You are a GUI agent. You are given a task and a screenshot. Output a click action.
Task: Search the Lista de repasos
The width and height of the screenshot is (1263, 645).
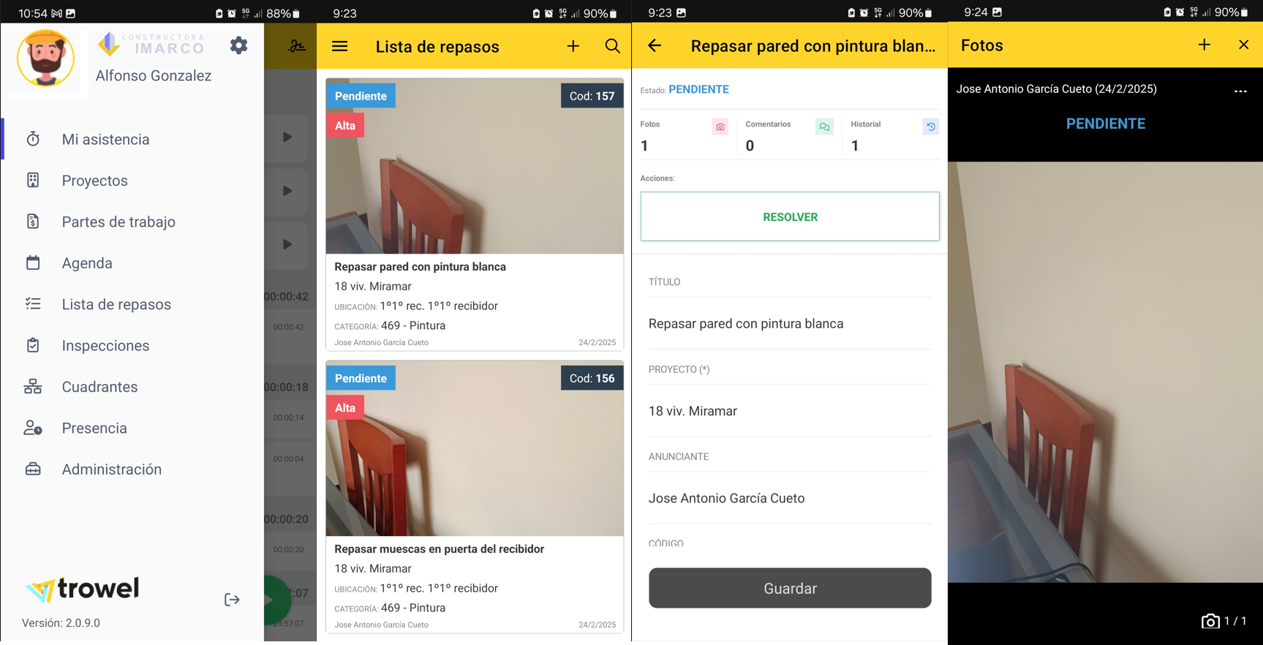[x=613, y=47]
